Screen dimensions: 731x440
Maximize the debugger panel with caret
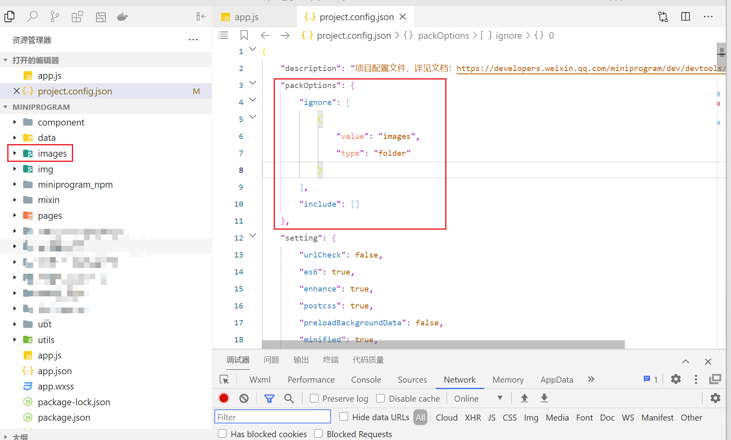click(x=685, y=361)
